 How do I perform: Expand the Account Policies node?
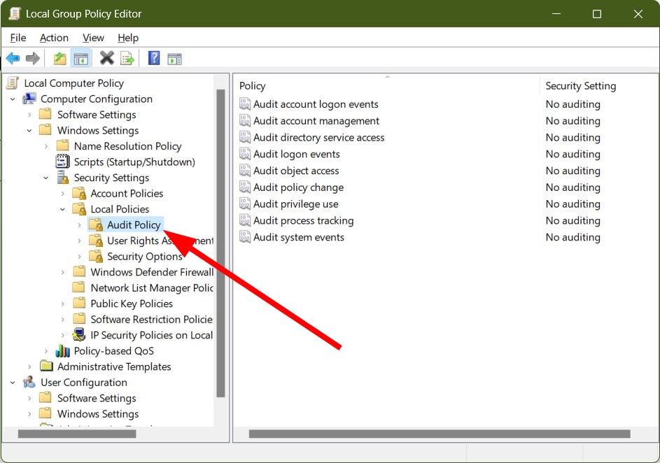point(62,194)
